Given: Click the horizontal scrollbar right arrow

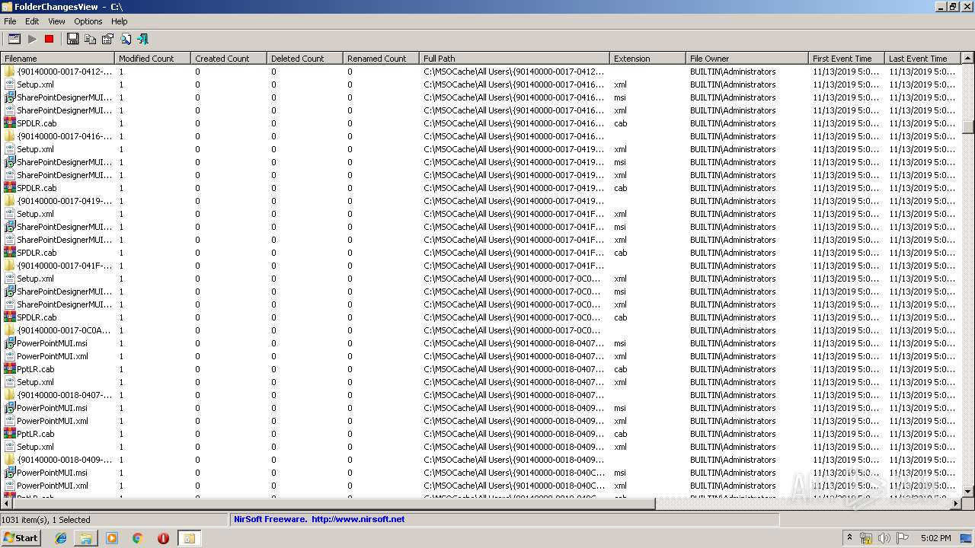Looking at the screenshot, I should 956,504.
